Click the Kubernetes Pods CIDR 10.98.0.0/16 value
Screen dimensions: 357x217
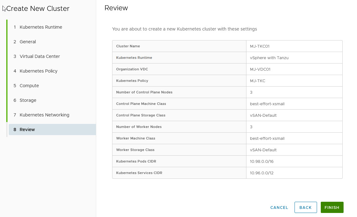[262, 161]
